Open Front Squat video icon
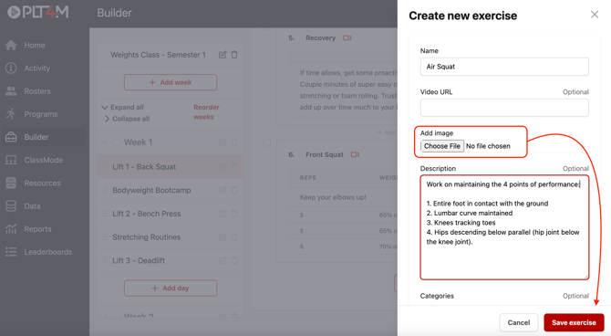 point(355,154)
